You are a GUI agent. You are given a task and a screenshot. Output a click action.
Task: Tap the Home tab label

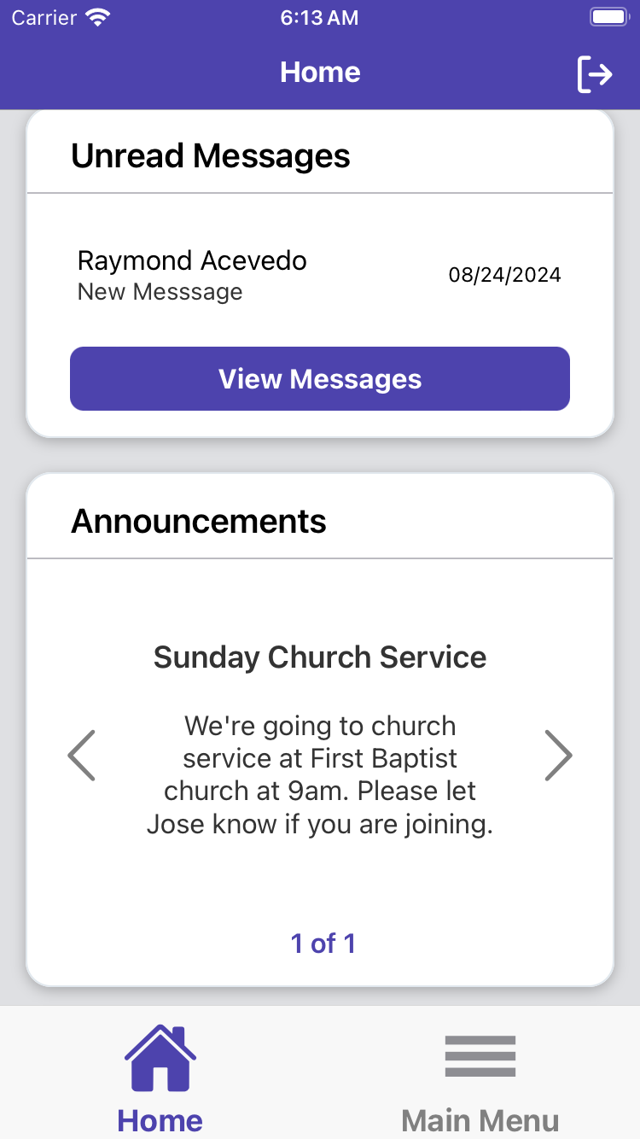coord(160,1120)
